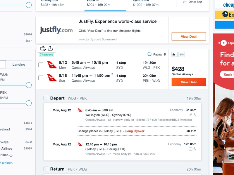Check the 8/12 Mon outbound flight checkbox
This screenshot has height=175, width=234.
[x=41, y=65]
